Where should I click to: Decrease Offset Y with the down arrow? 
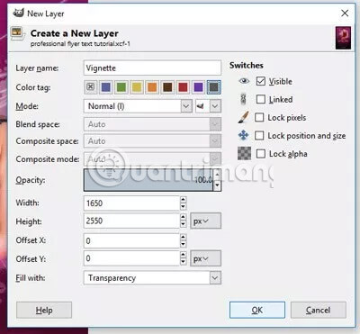tap(183, 262)
